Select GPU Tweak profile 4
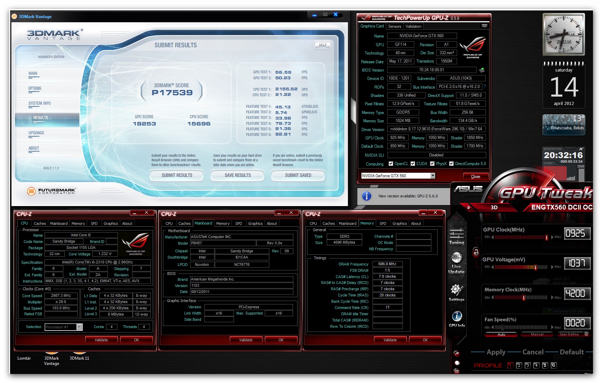This screenshot has height=383, width=602. coord(536,365)
